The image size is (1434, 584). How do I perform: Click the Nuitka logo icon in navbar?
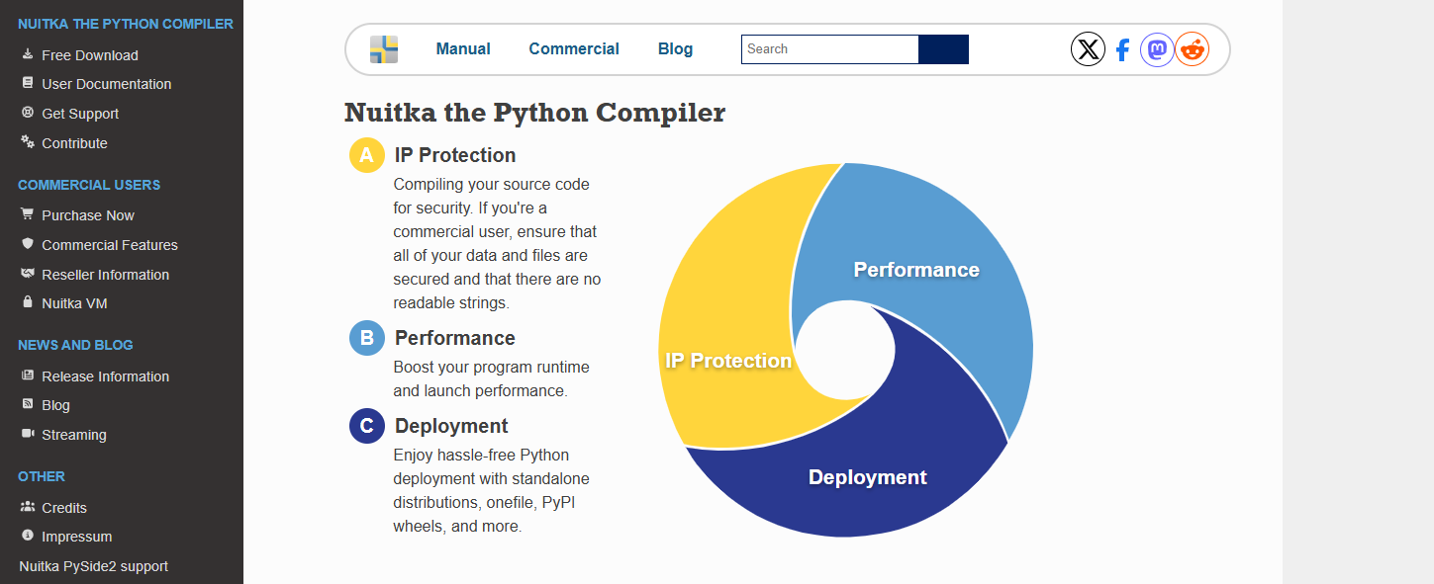(x=384, y=49)
